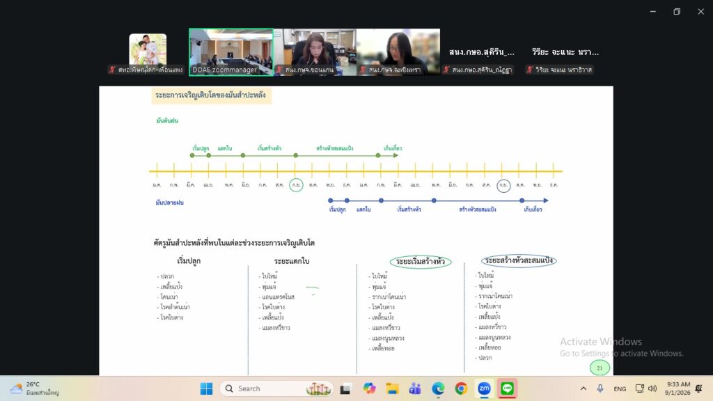Click the taskbar Search box

[276, 388]
